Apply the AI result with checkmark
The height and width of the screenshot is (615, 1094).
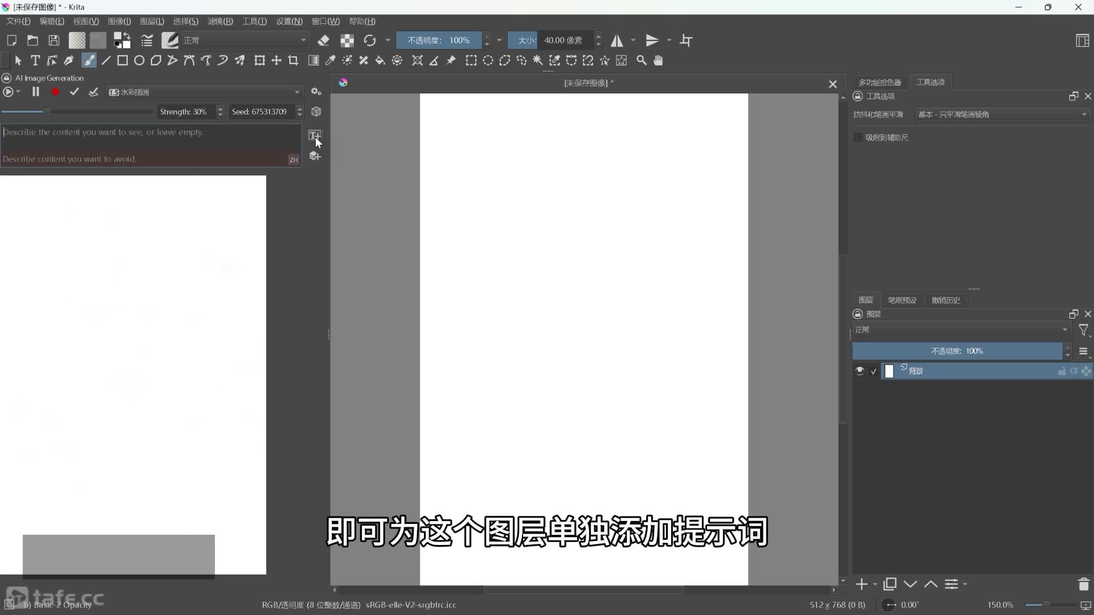74,92
